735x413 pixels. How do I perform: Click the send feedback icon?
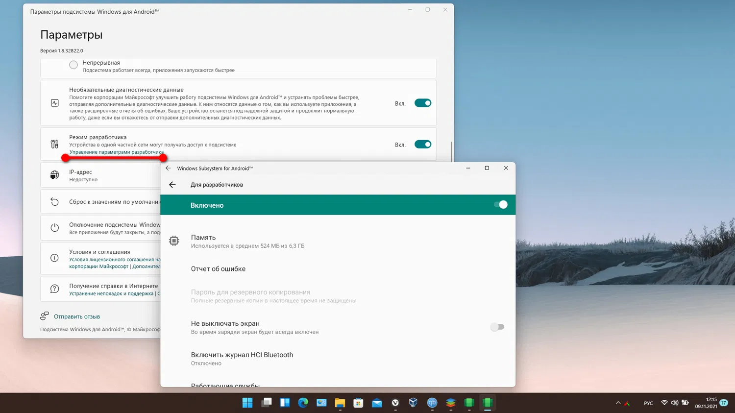click(x=45, y=316)
